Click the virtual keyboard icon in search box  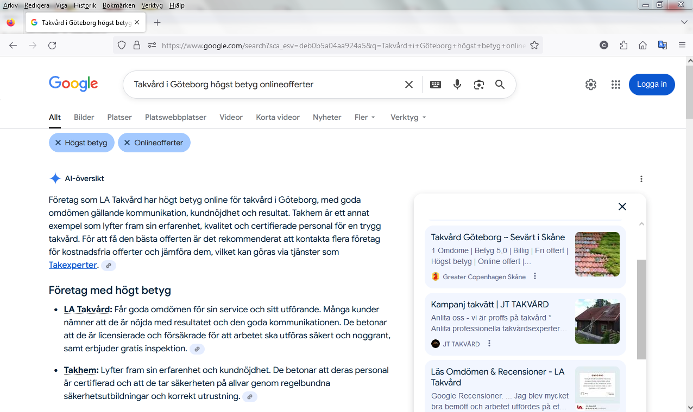click(x=436, y=85)
